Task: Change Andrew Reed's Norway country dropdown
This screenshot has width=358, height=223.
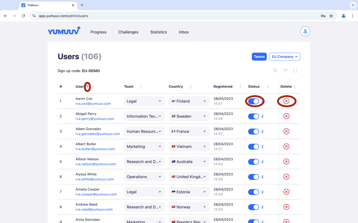Action: point(189,207)
